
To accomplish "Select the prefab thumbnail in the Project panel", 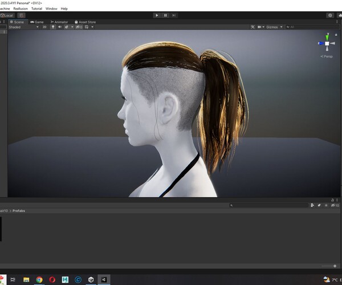I will coord(1,229).
